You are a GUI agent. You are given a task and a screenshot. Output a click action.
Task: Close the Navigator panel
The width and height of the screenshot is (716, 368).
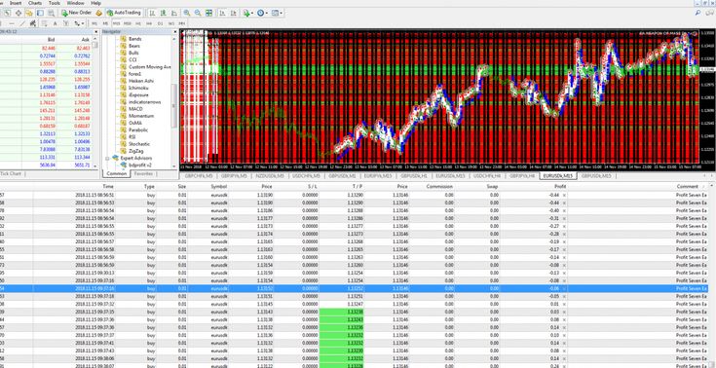[x=175, y=31]
